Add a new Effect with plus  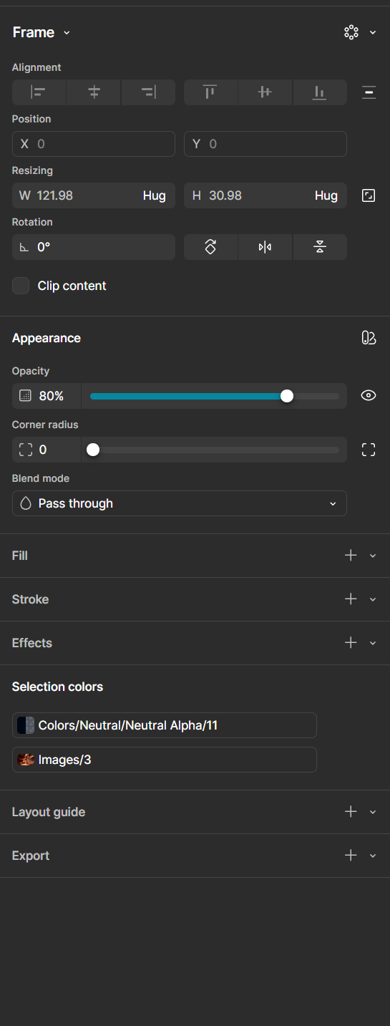(x=351, y=643)
